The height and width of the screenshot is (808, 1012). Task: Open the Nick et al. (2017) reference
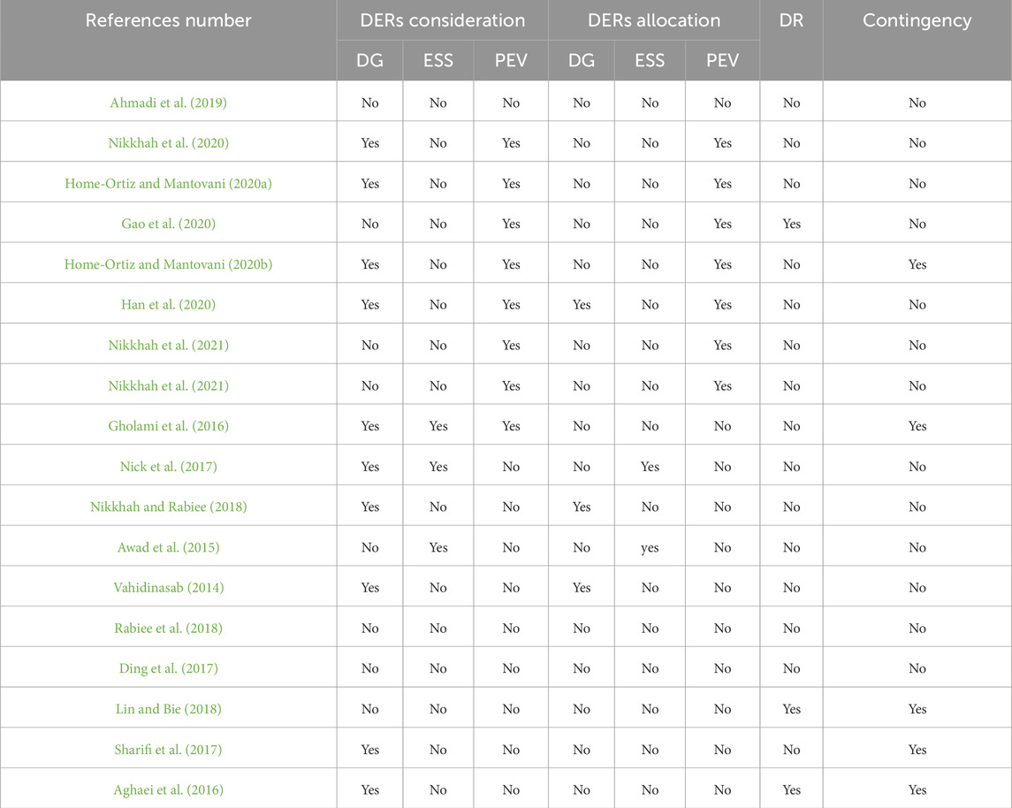pyautogui.click(x=169, y=467)
